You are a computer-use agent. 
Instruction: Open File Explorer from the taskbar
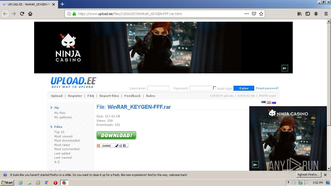(x=29, y=183)
